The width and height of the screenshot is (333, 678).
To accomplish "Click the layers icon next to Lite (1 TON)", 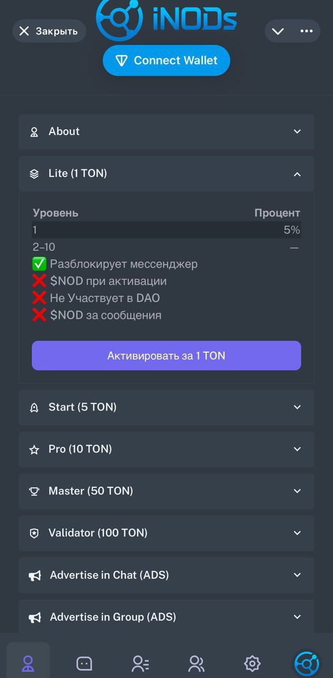I will [34, 173].
